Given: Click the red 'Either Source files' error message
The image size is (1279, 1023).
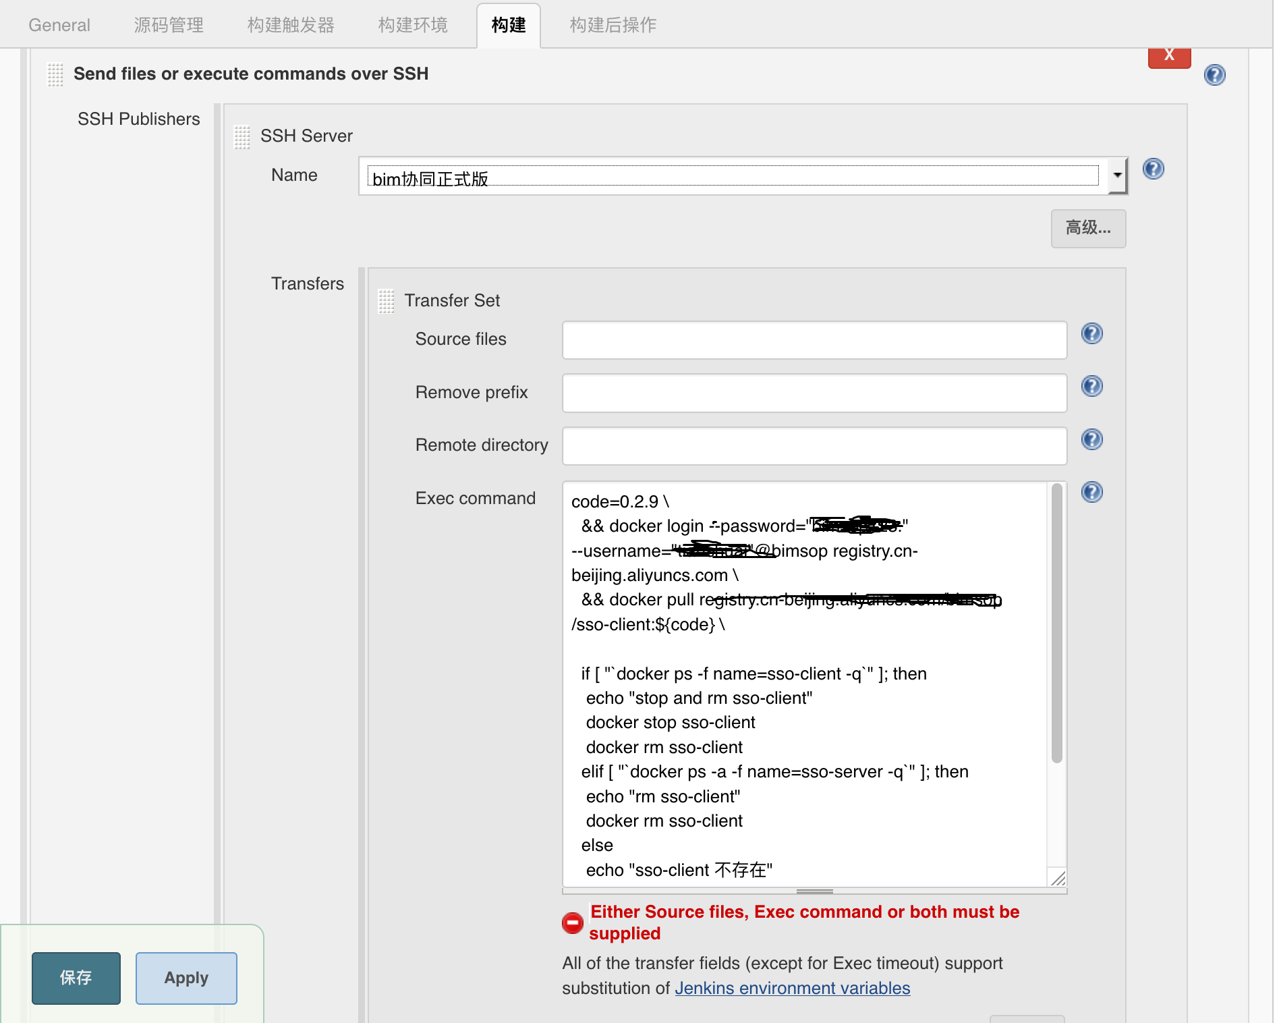Looking at the screenshot, I should pyautogui.click(x=804, y=922).
